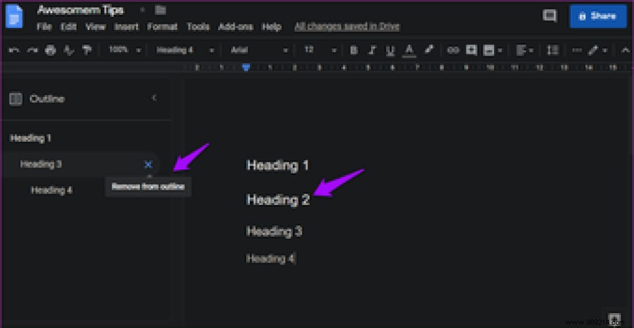634x328 pixels.
Task: Click the Outline panel label
Action: [47, 99]
